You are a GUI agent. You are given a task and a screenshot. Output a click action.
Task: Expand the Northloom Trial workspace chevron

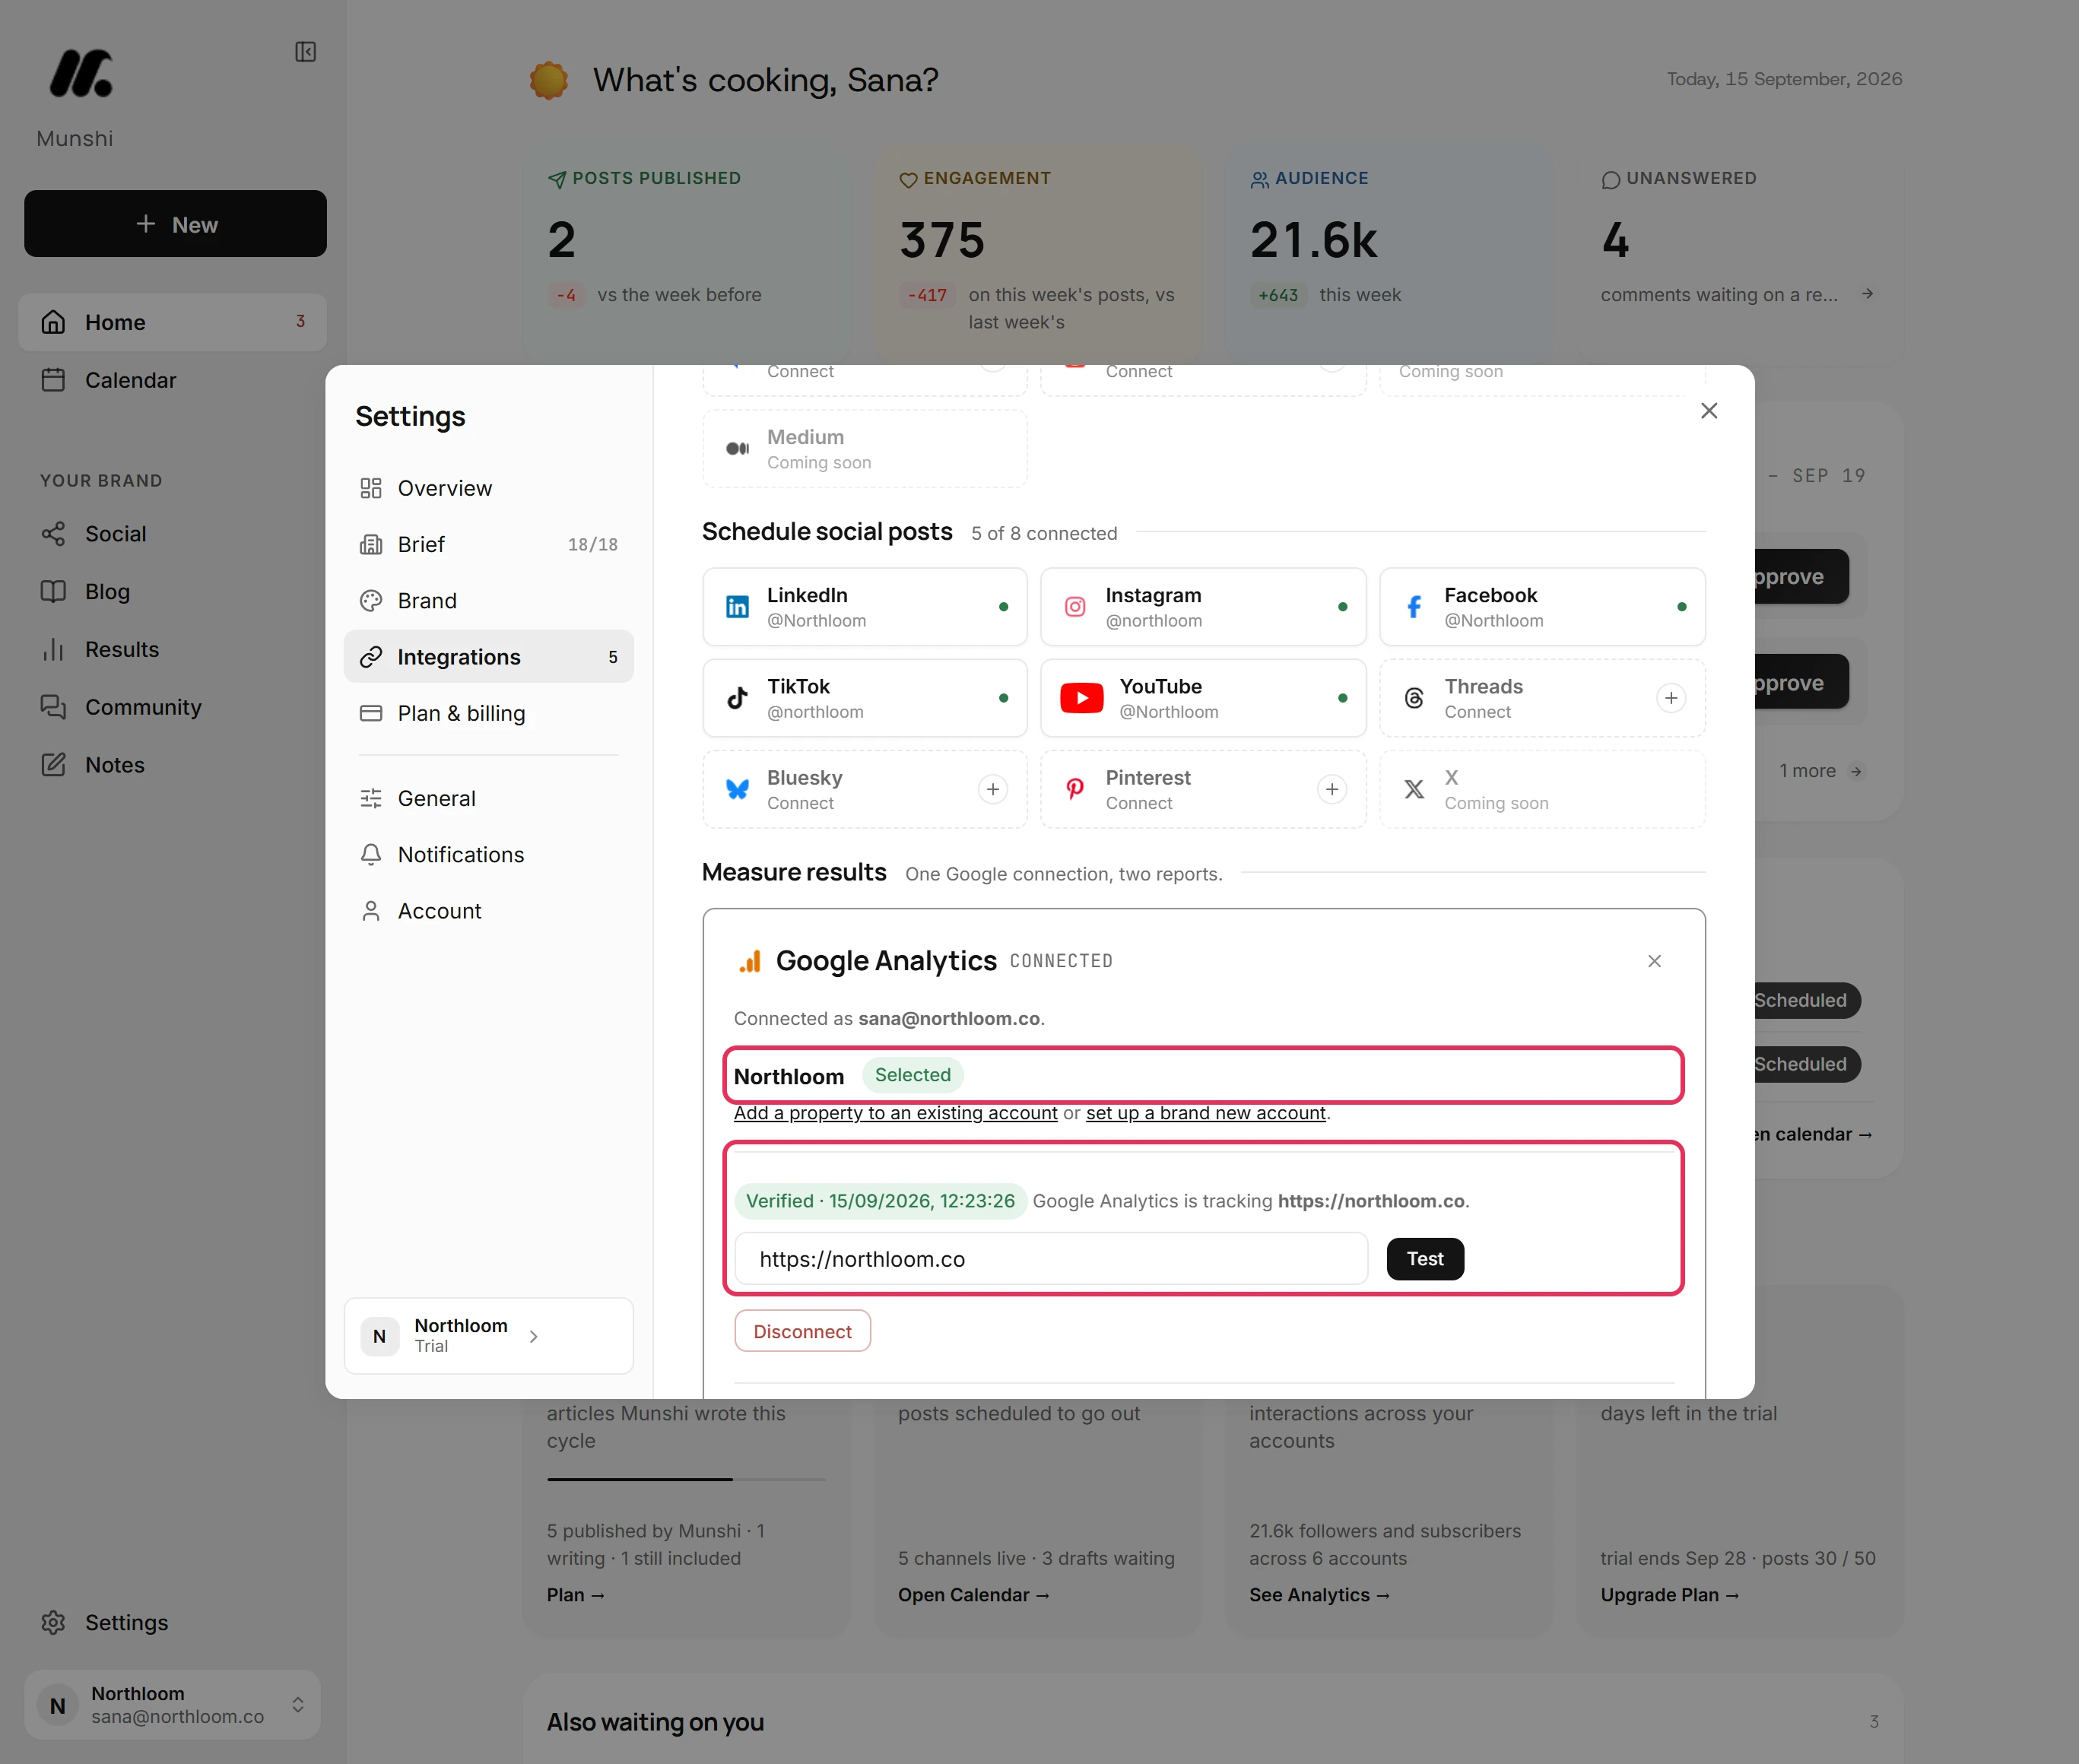pyautogui.click(x=534, y=1336)
